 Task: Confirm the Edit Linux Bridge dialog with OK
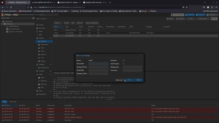[129, 80]
